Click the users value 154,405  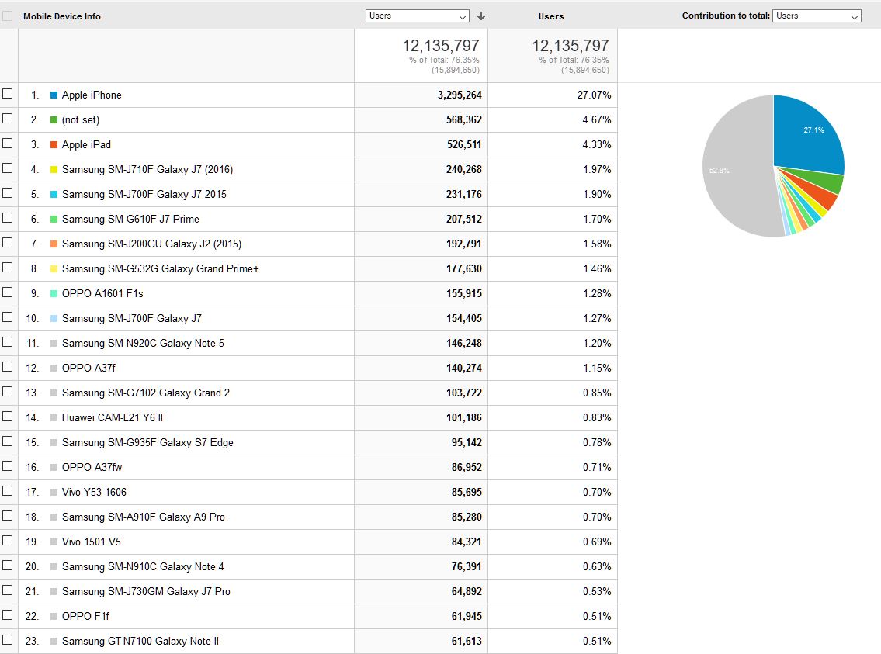point(464,318)
